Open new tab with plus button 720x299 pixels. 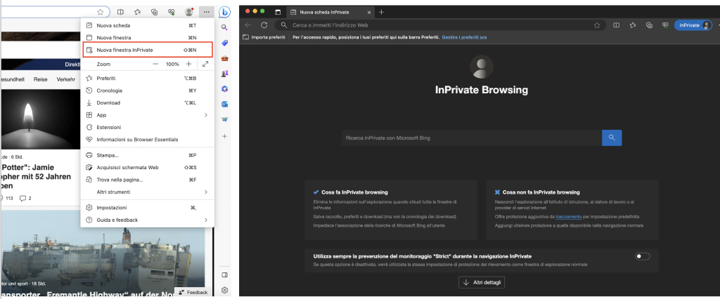click(x=381, y=13)
